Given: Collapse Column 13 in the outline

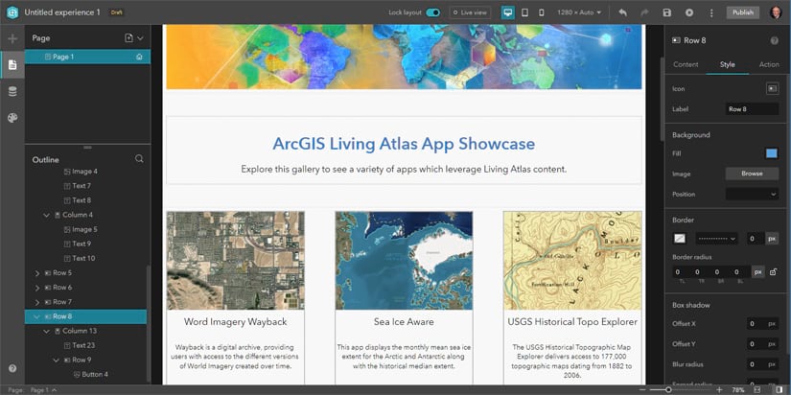Looking at the screenshot, I should click(x=46, y=331).
